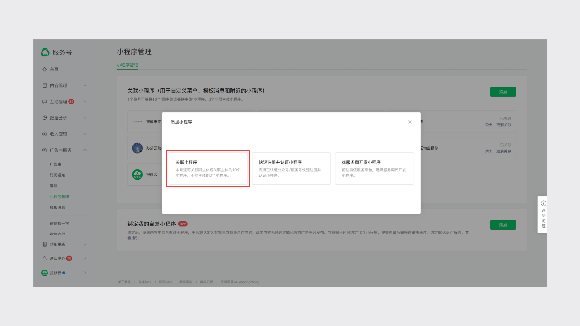
Task: Expand the 数据分析 menu chevron
Action: [85, 118]
